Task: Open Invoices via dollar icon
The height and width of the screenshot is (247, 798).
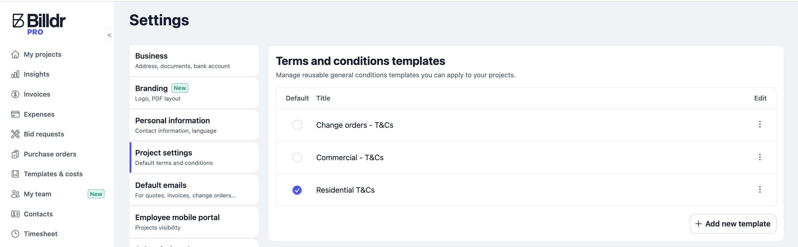Action: point(15,94)
